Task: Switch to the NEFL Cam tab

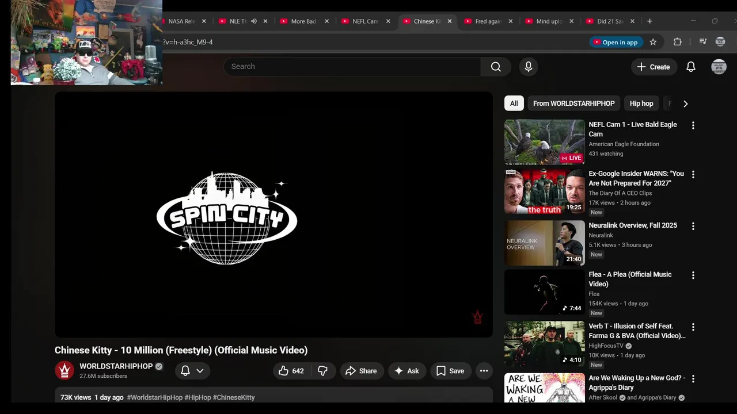Action: [366, 21]
